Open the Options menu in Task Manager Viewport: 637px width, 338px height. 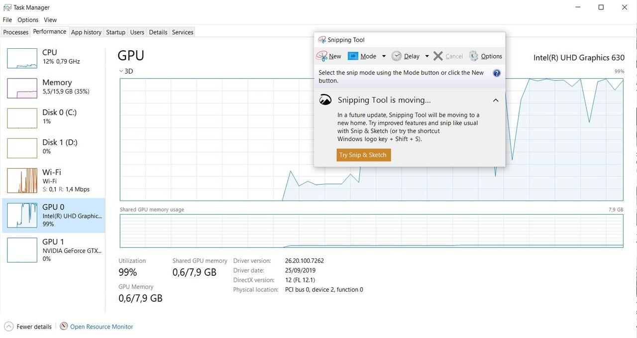point(28,20)
